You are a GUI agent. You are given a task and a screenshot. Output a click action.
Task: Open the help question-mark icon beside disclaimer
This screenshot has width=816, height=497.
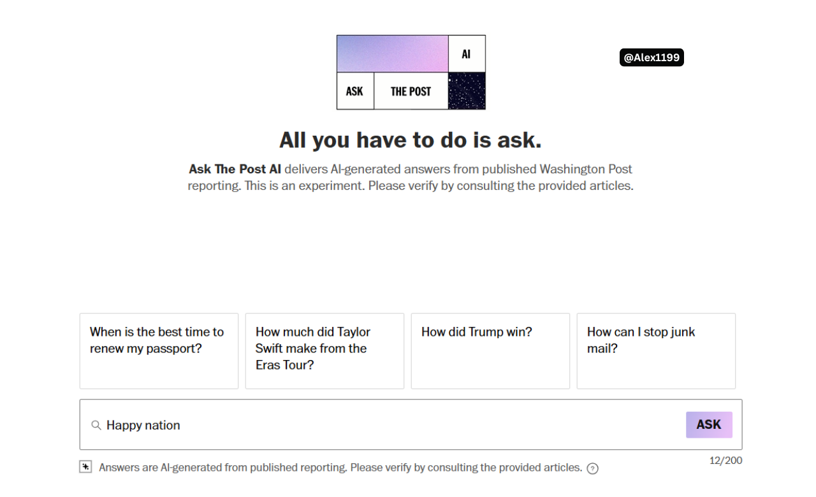coord(592,469)
